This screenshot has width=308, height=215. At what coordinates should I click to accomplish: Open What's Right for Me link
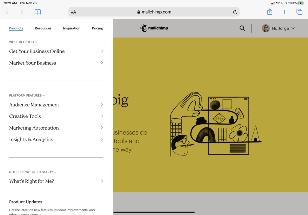(x=31, y=181)
